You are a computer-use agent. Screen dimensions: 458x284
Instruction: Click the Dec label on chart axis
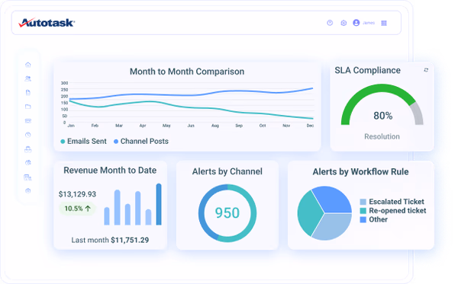pyautogui.click(x=310, y=126)
